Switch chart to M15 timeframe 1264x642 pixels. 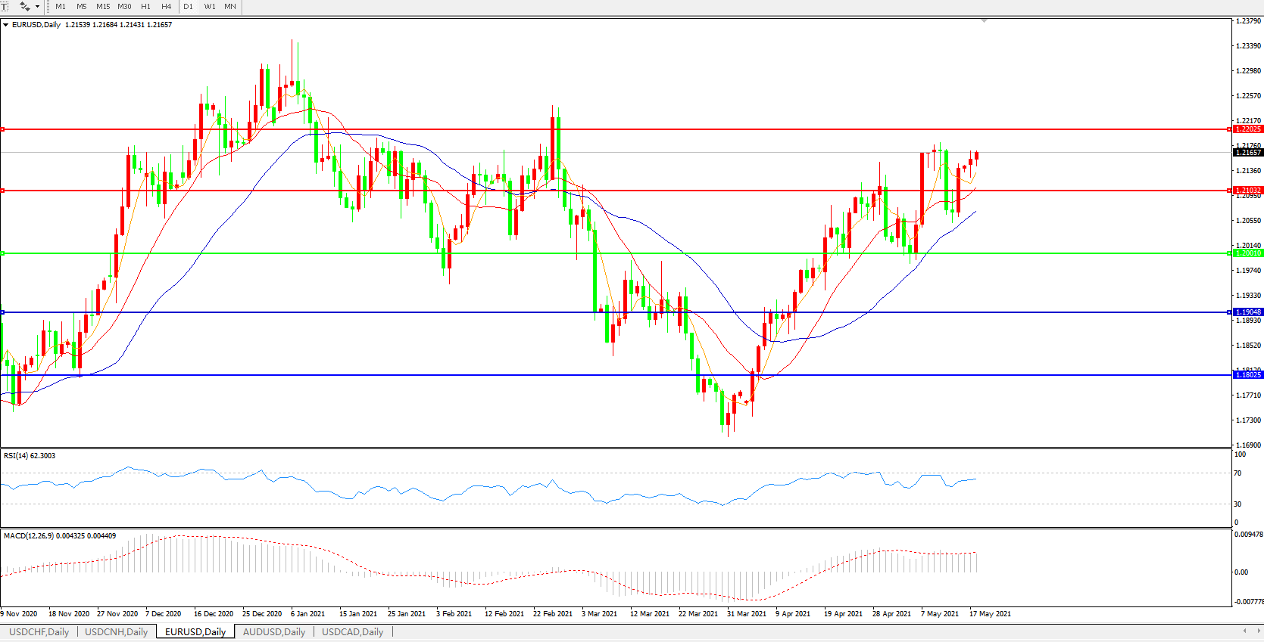coord(103,6)
